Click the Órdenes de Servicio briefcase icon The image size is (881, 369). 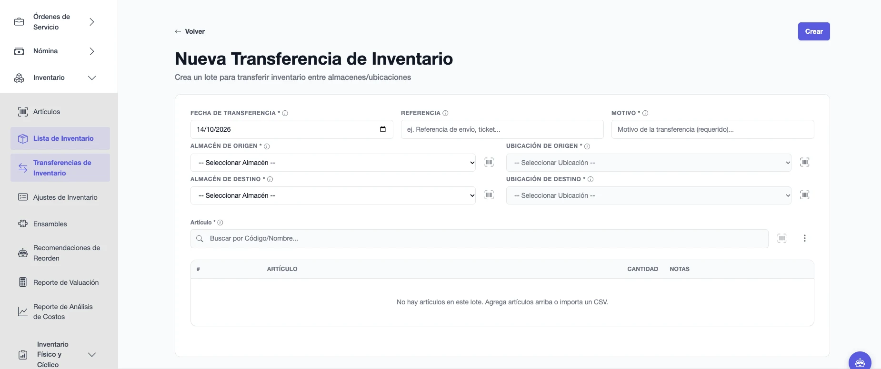pos(19,22)
